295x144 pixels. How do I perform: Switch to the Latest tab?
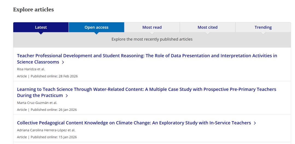click(41, 27)
